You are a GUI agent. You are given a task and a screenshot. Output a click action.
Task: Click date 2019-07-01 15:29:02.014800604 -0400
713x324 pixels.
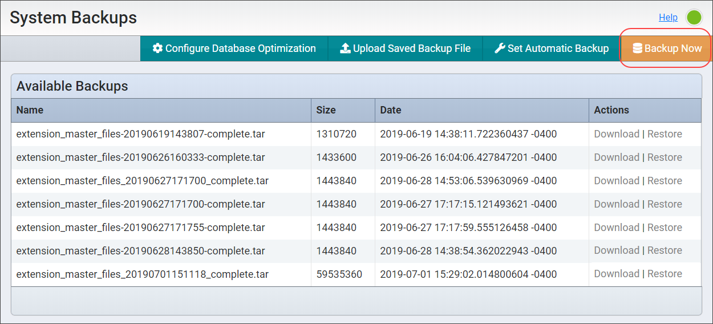(x=468, y=274)
